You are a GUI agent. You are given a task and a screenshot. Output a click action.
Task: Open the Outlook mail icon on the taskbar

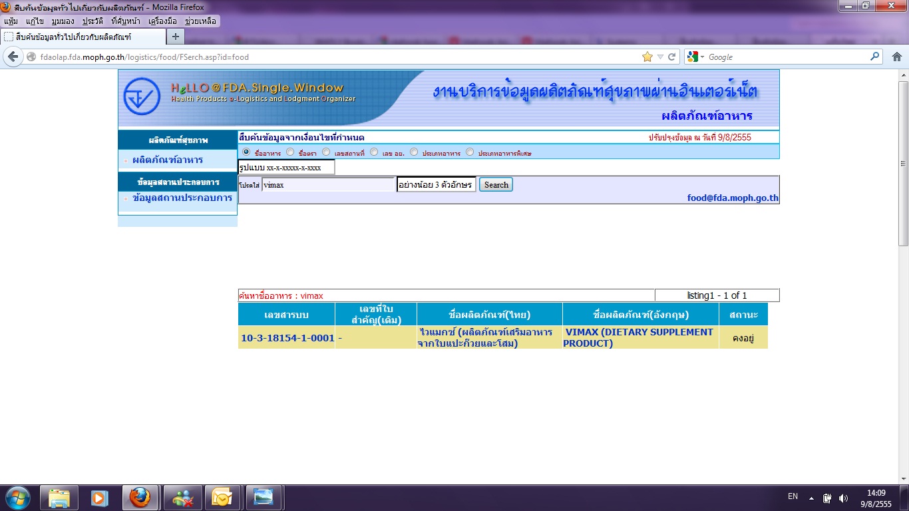[222, 498]
